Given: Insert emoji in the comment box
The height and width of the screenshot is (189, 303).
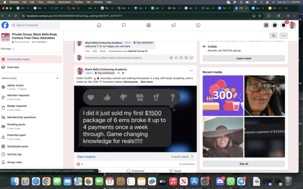Looking at the screenshot, I should pos(176,58).
